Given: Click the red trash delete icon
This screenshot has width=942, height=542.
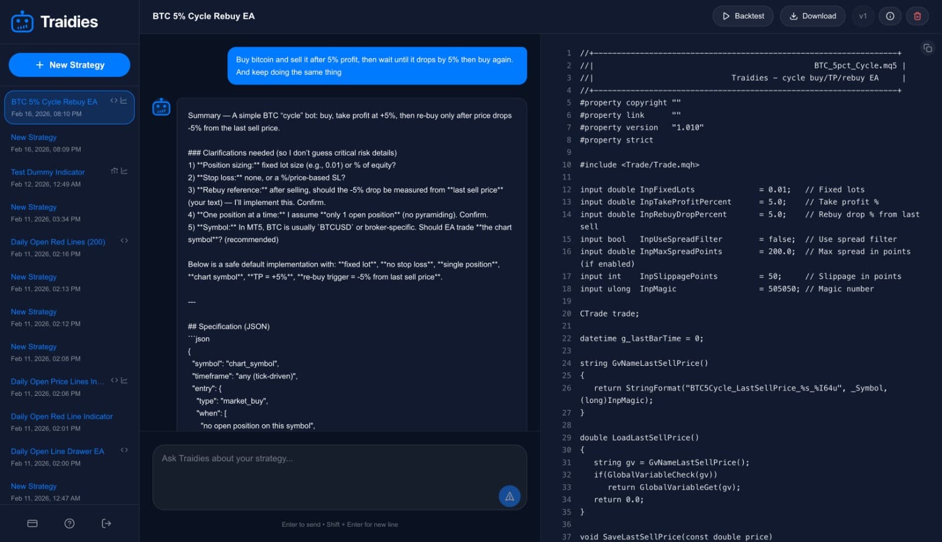Looking at the screenshot, I should click(x=917, y=16).
